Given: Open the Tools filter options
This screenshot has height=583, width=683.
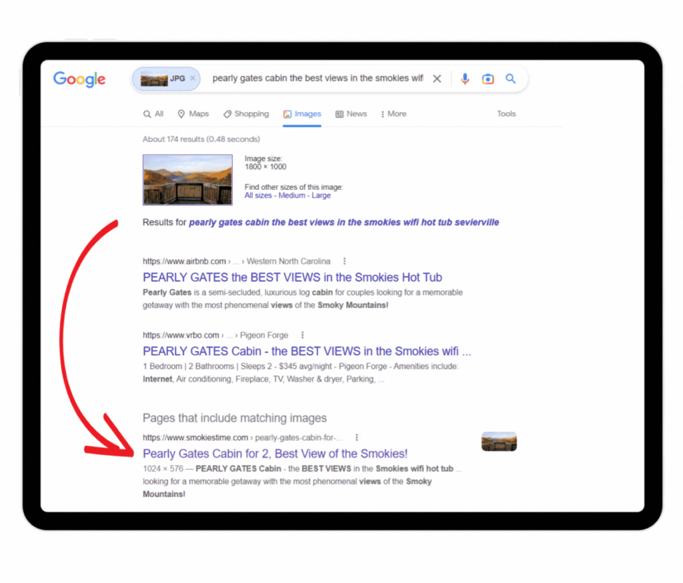Looking at the screenshot, I should coord(506,114).
